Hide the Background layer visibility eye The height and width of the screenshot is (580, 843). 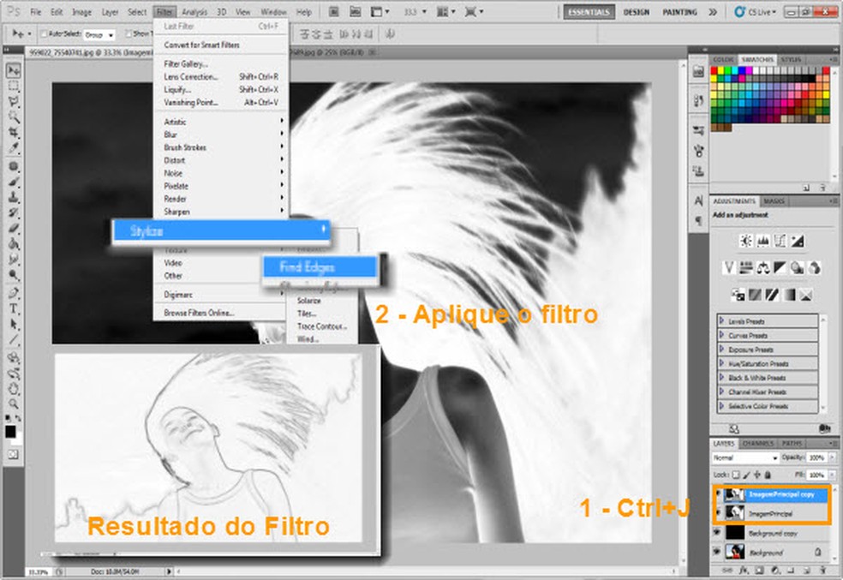[x=716, y=552]
